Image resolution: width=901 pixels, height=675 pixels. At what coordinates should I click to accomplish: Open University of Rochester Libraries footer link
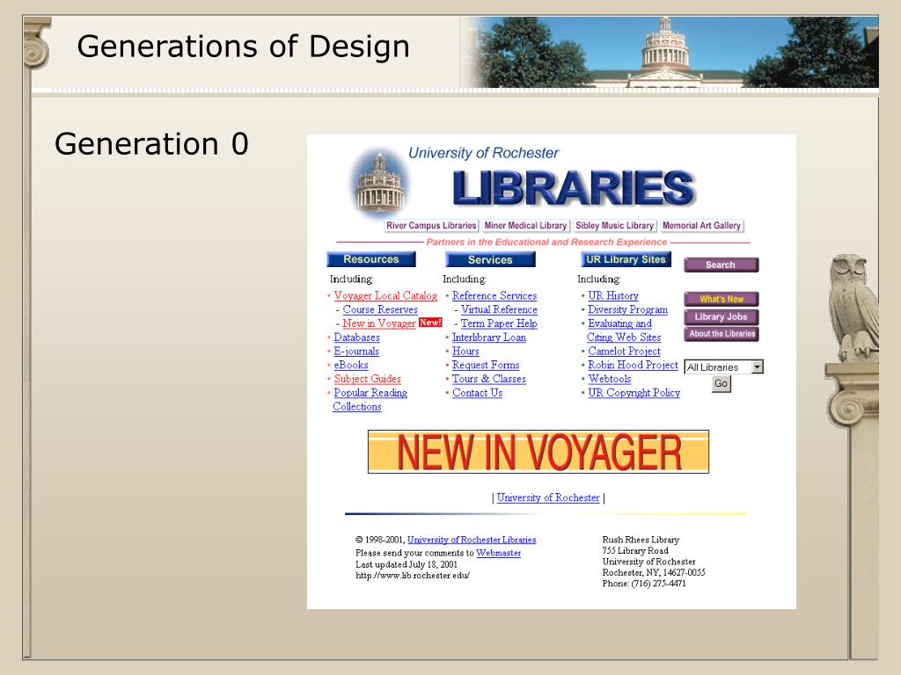click(x=472, y=540)
